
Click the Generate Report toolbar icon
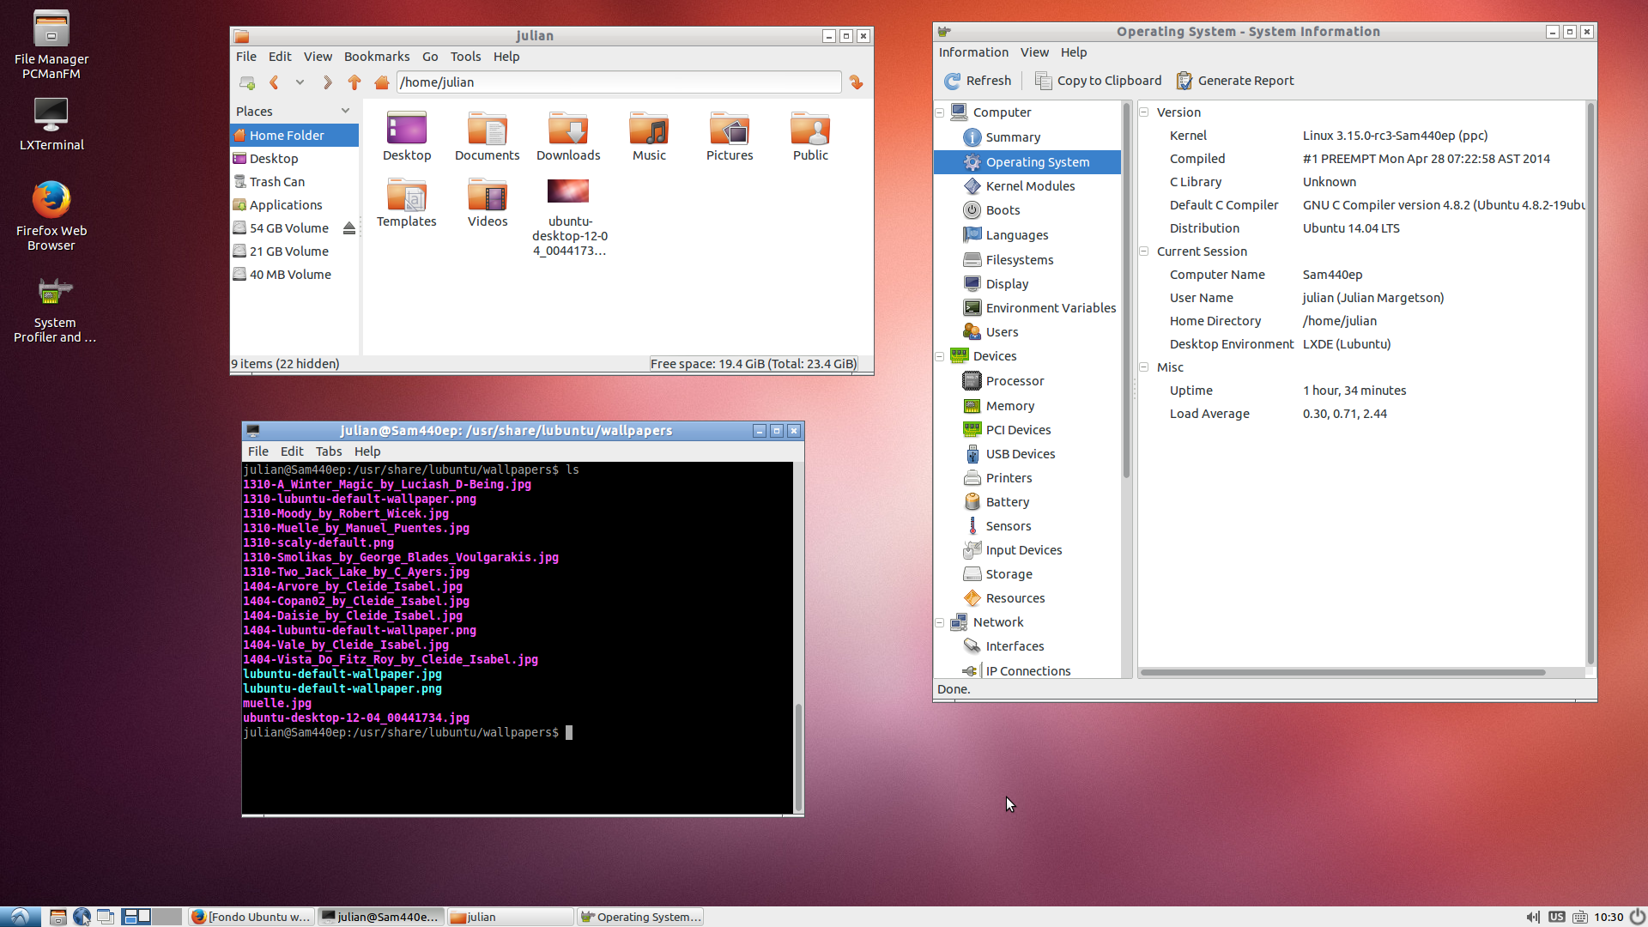point(1184,81)
